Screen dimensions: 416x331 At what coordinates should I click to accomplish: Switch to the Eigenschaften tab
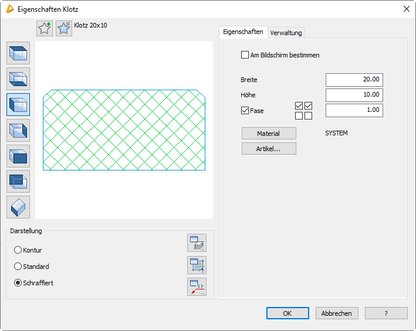[243, 32]
